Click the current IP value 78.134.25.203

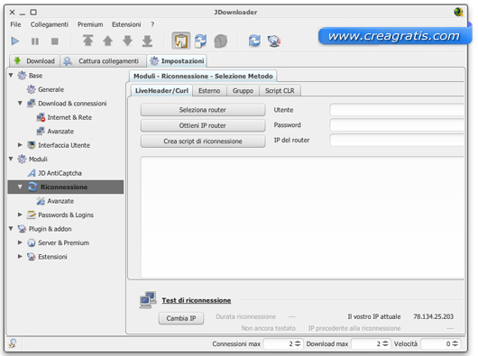tap(433, 316)
